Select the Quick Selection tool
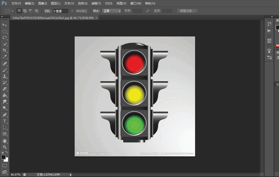Image resolution: width=279 pixels, height=177 pixels. (x=5, y=44)
